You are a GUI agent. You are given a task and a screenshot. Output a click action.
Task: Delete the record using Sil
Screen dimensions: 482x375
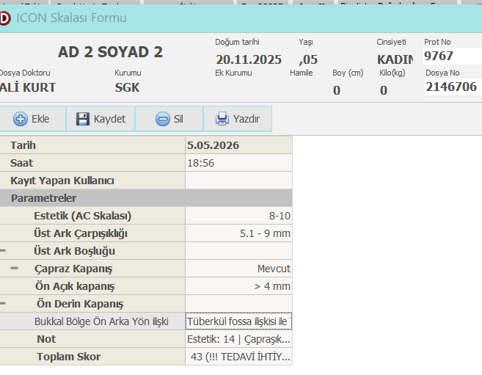pyautogui.click(x=169, y=119)
